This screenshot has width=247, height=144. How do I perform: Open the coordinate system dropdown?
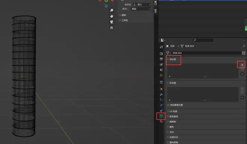[142, 4]
